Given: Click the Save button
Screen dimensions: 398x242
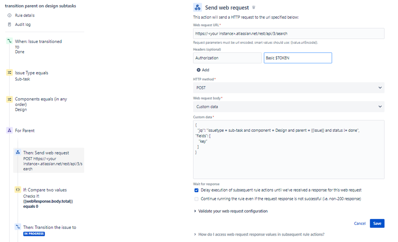Looking at the screenshot, I should pos(377,223).
